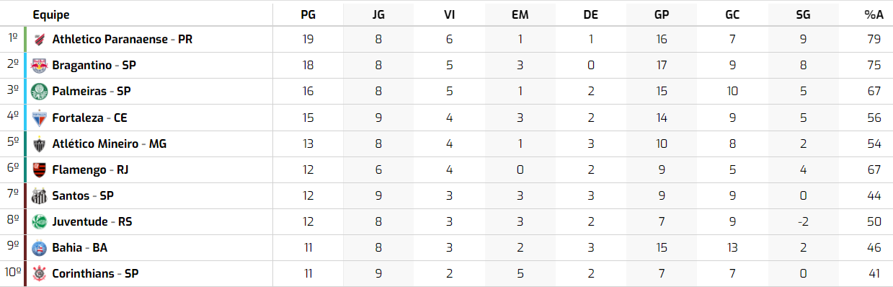Click the Atlético Mineiro crest

point(39,143)
